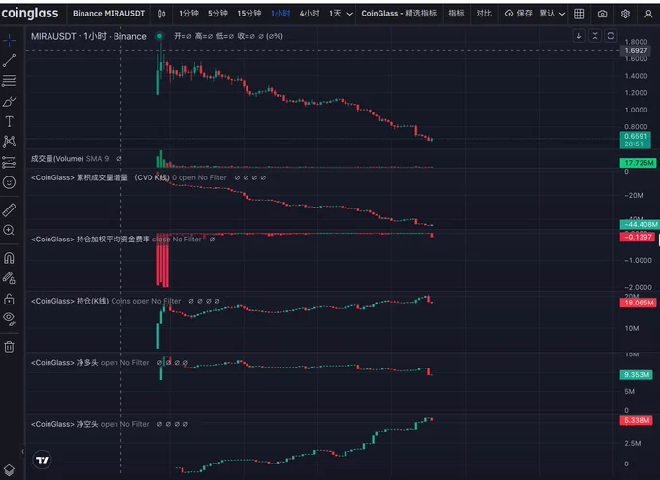Image resolution: width=660 pixels, height=480 pixels.
Task: Click the green market status dot
Action: [x=159, y=36]
